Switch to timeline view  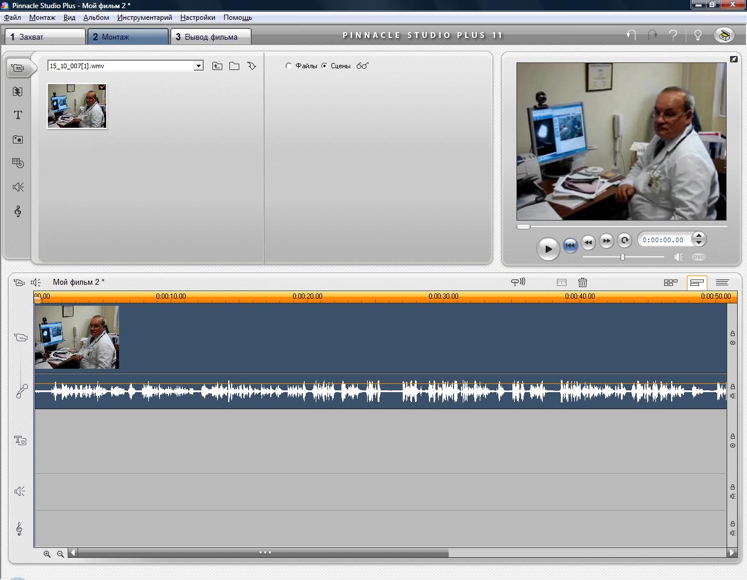pyautogui.click(x=697, y=282)
